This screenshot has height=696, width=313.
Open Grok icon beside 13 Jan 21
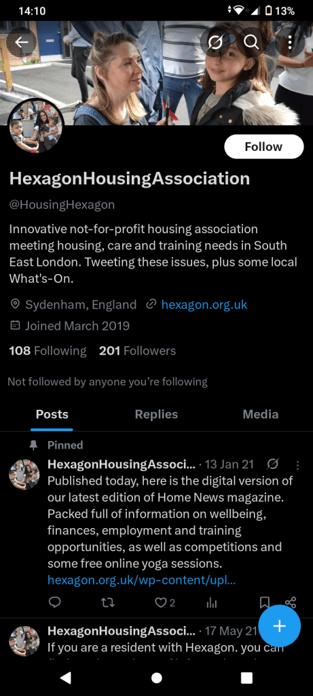coord(273,464)
